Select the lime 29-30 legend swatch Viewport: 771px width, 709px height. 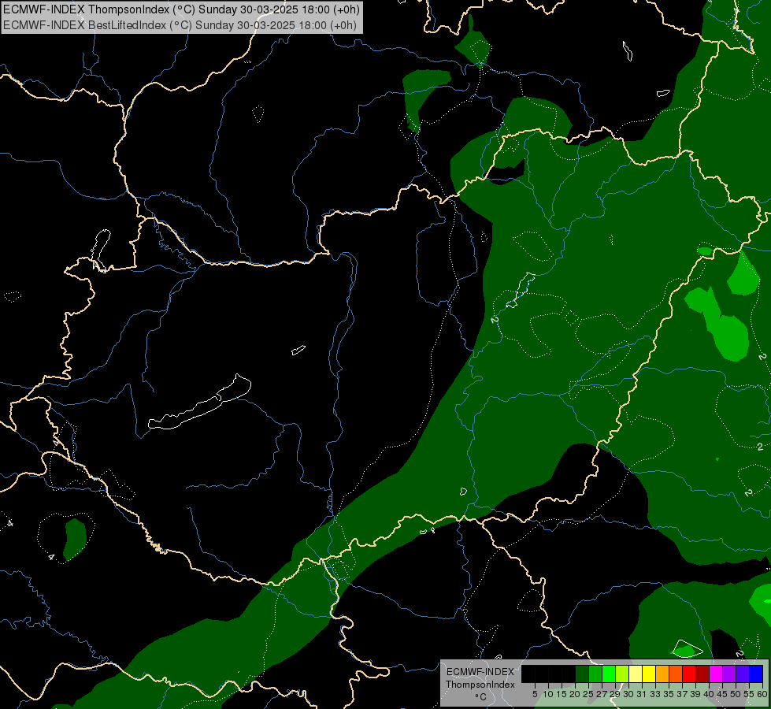coord(622,674)
